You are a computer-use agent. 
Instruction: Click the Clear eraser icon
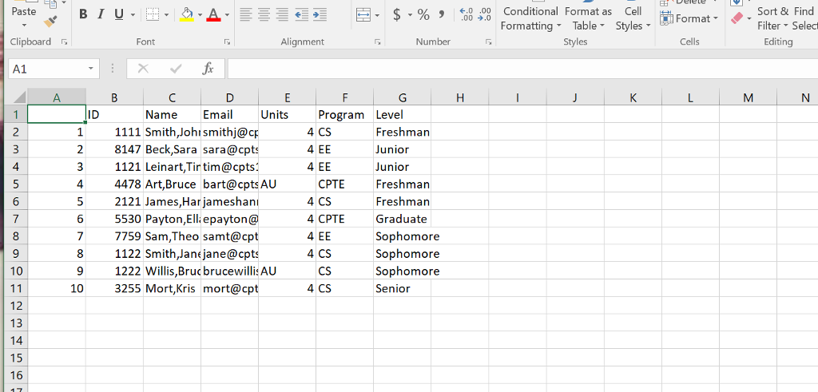pyautogui.click(x=736, y=19)
